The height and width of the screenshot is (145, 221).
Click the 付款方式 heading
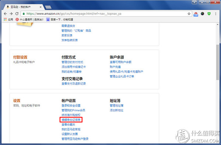click(69, 57)
